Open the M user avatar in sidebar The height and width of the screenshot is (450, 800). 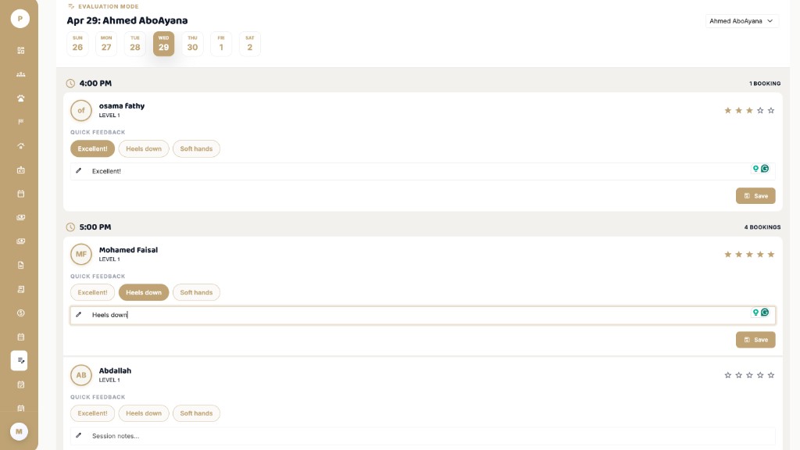(x=20, y=431)
